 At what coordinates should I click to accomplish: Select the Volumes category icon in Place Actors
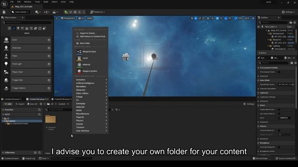(40, 28)
